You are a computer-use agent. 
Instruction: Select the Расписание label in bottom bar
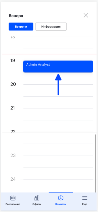(x=13, y=204)
